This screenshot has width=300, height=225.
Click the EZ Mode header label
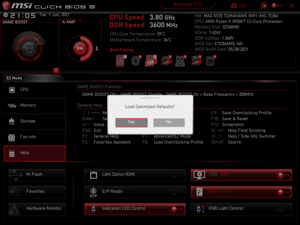[x=14, y=78]
